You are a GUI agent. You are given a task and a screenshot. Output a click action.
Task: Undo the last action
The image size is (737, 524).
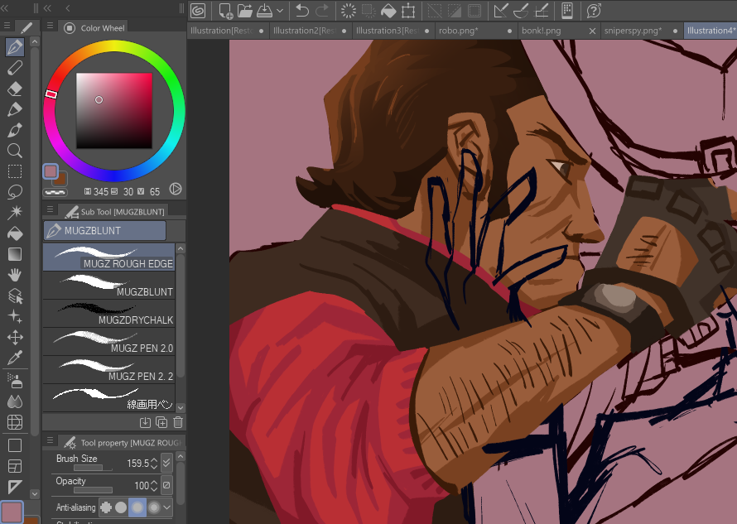pyautogui.click(x=302, y=10)
